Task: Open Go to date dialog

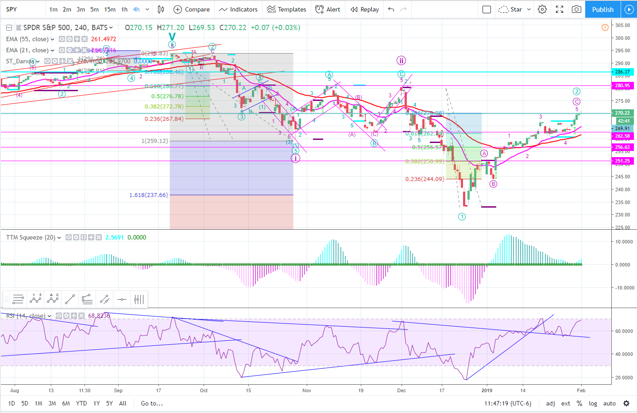Action: [152, 403]
